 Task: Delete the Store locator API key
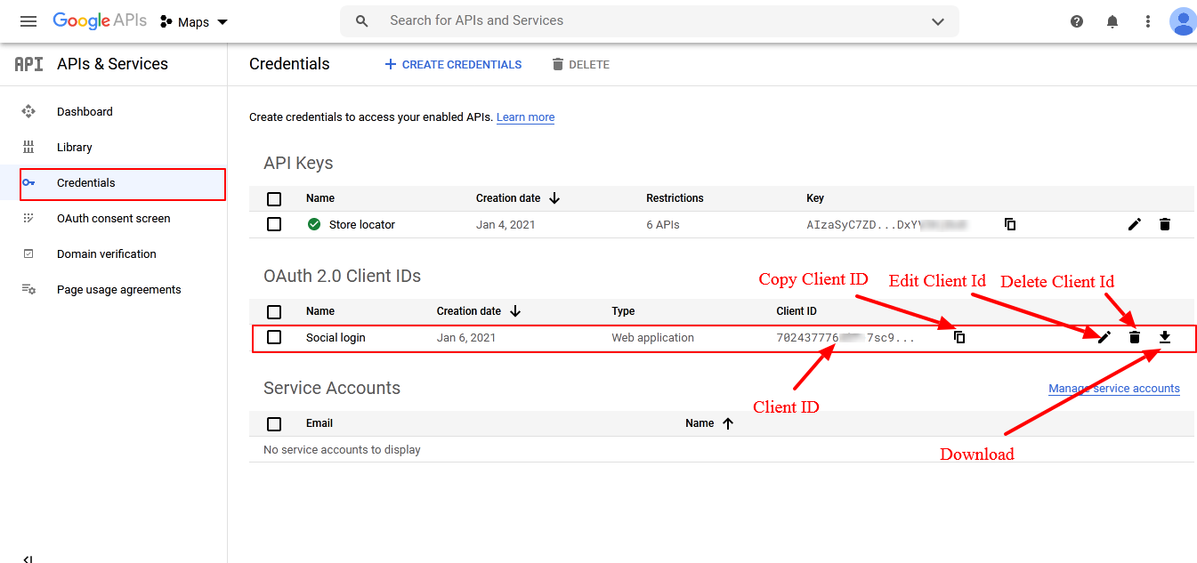click(x=1165, y=224)
